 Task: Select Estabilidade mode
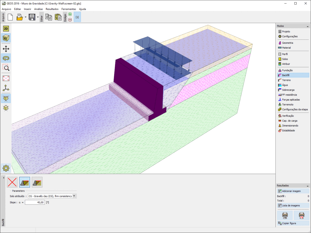[293, 130]
